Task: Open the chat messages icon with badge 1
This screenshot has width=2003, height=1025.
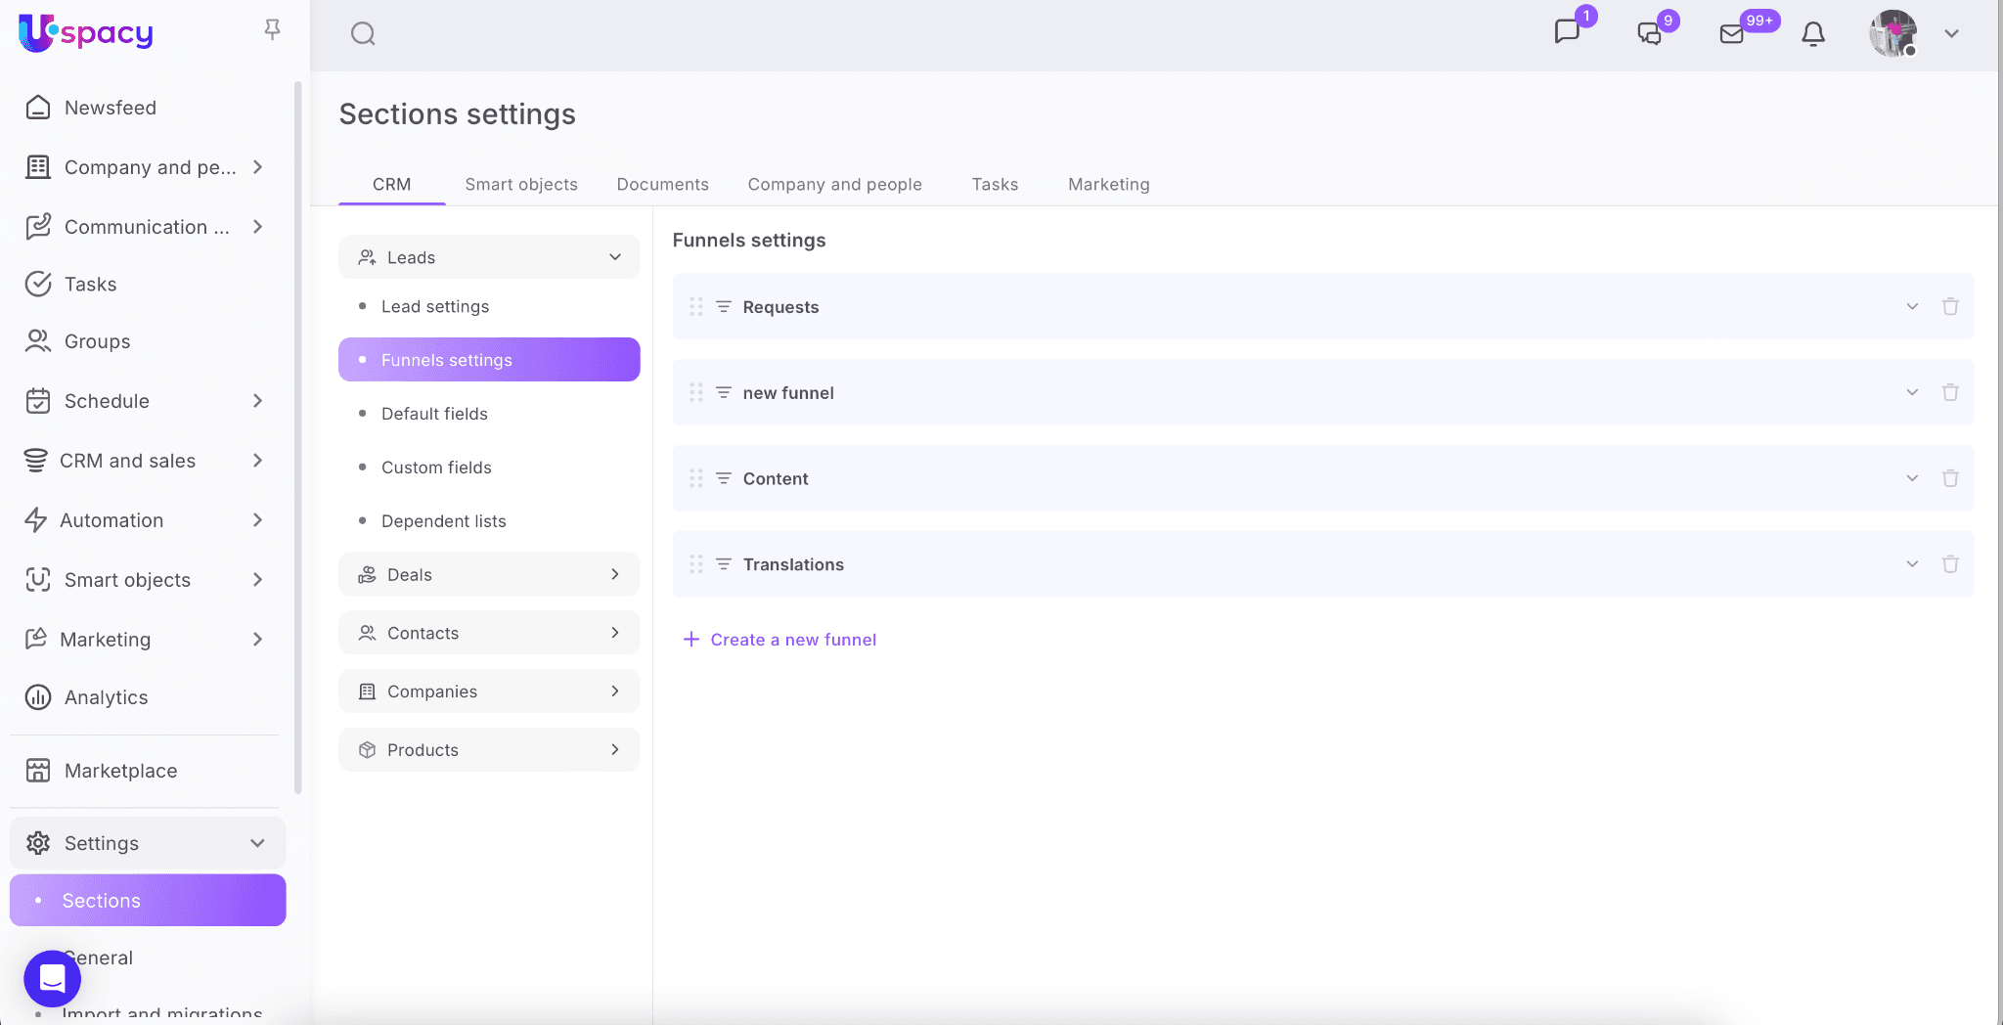Action: (1567, 32)
